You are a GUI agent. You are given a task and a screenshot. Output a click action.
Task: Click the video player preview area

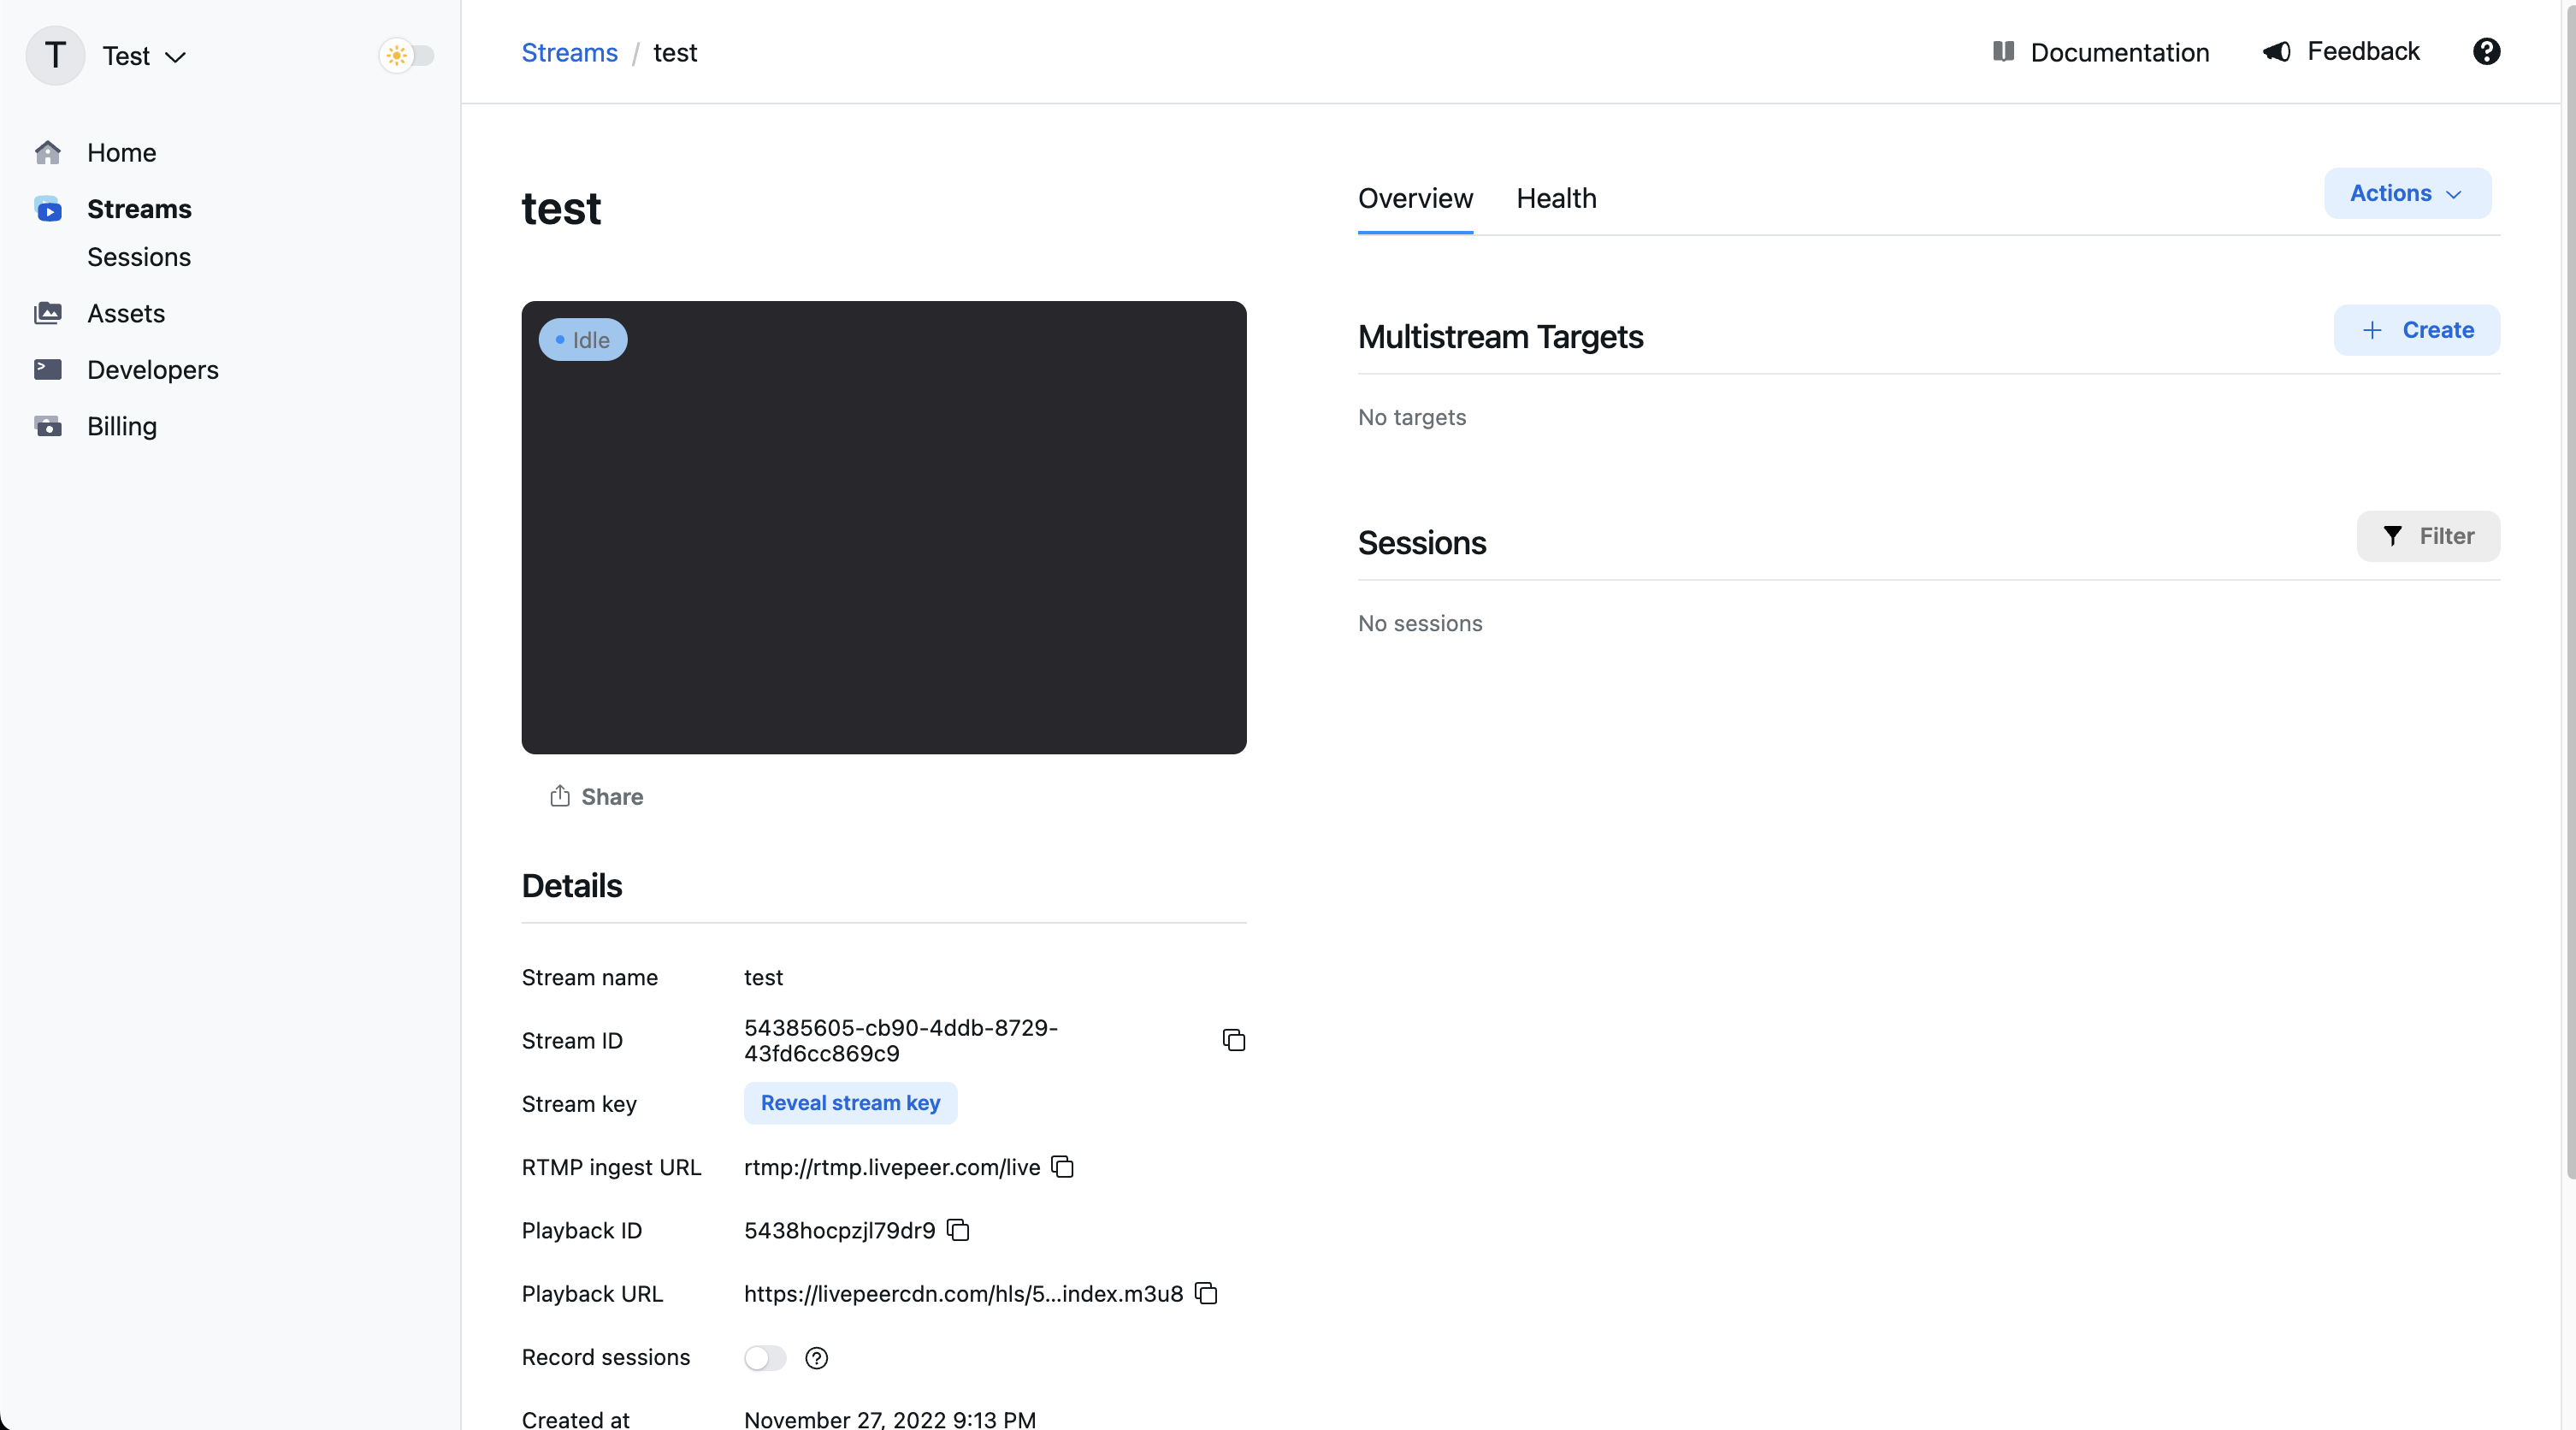[x=884, y=527]
